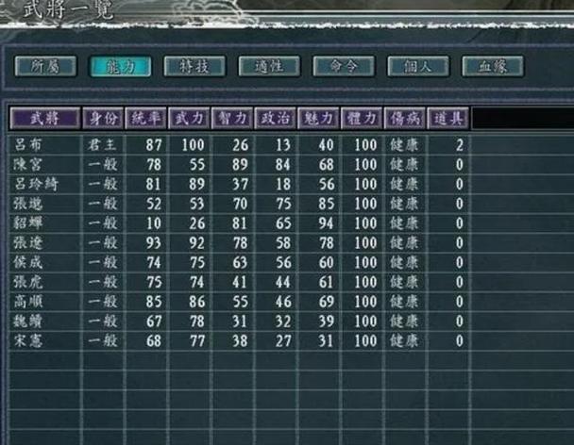
Task: Sort by 武將 column header
Action: tap(43, 118)
